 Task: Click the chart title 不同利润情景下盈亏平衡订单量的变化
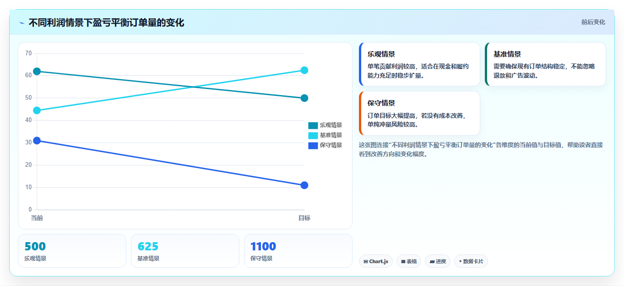[x=106, y=22]
